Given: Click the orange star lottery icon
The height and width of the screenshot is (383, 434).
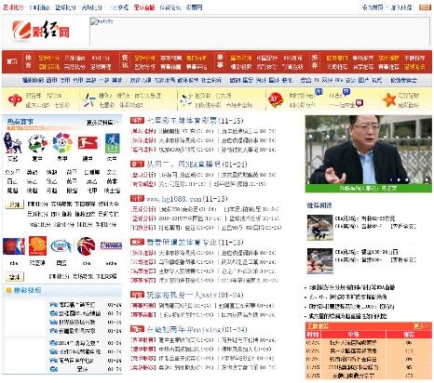Looking at the screenshot, I should click(389, 99).
